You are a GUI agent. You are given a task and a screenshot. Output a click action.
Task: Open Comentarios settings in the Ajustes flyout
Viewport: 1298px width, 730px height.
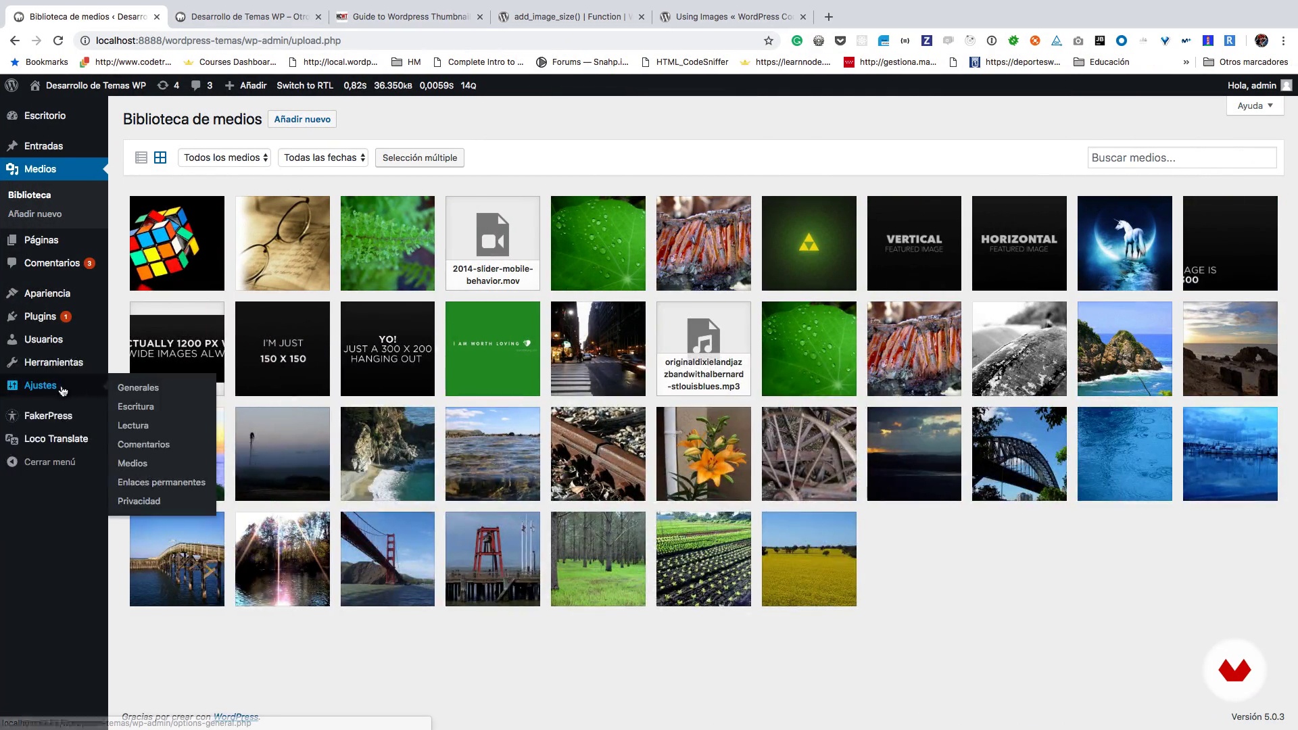[x=143, y=444]
